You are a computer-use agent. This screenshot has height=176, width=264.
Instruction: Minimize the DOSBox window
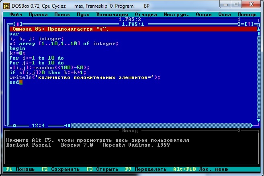tap(225, 4)
